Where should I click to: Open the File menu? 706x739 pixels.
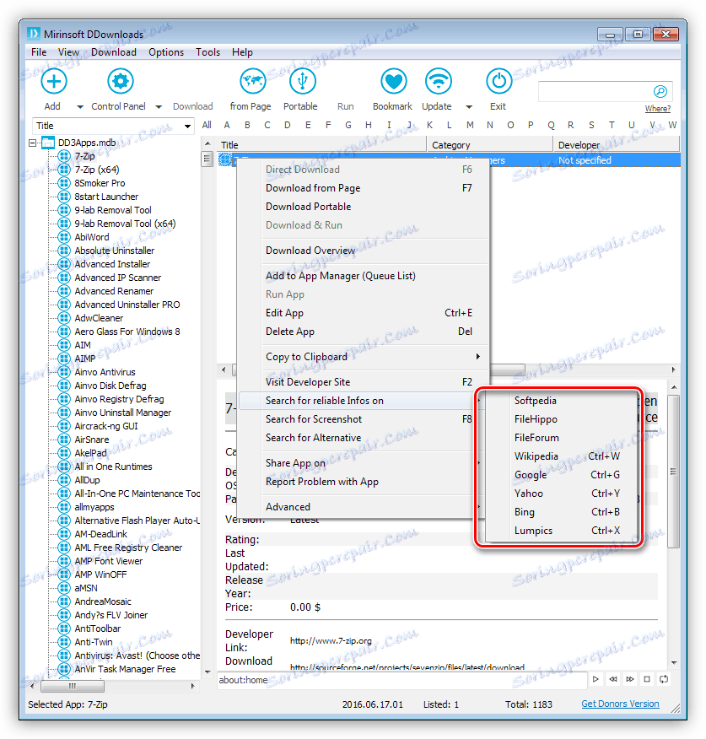point(39,52)
